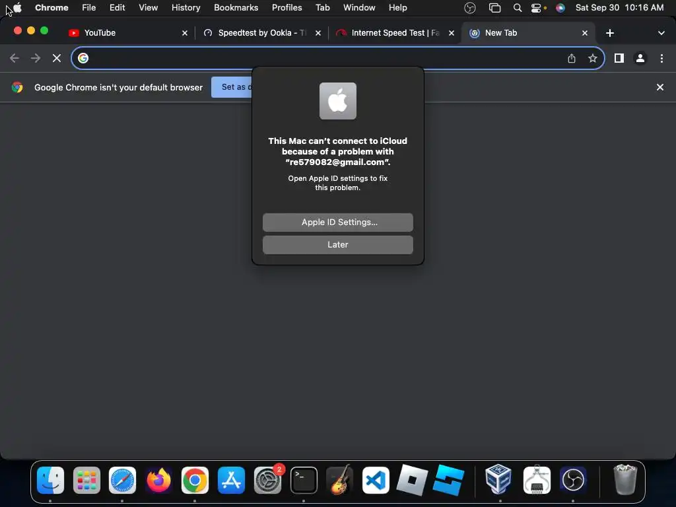The image size is (676, 507).
Task: Open Visual Studio Code from Dock
Action: [376, 480]
